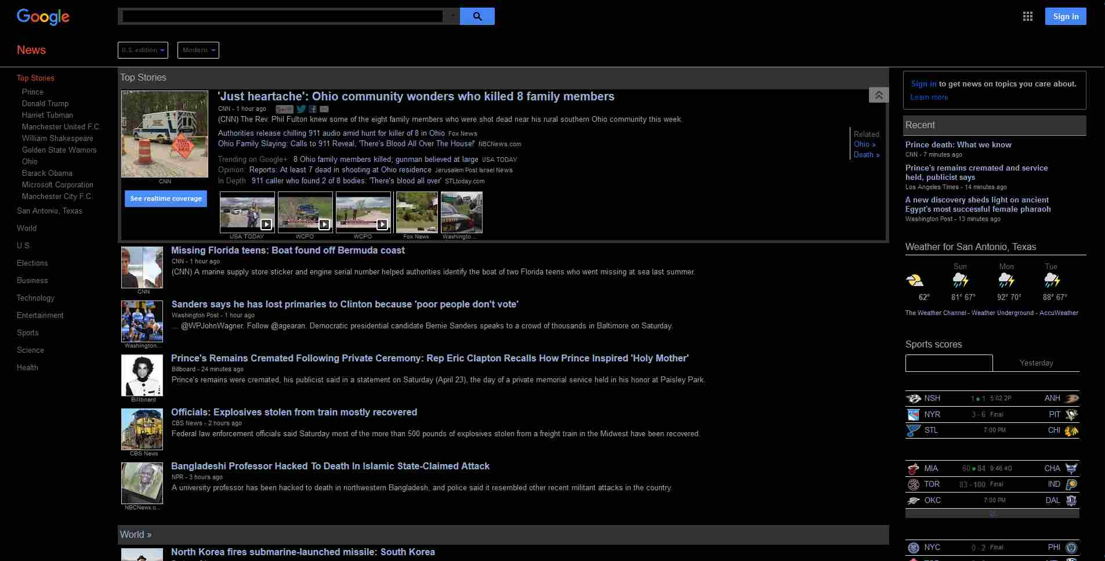
Task: Open the Washington photo thumbnail
Action: pyautogui.click(x=462, y=212)
